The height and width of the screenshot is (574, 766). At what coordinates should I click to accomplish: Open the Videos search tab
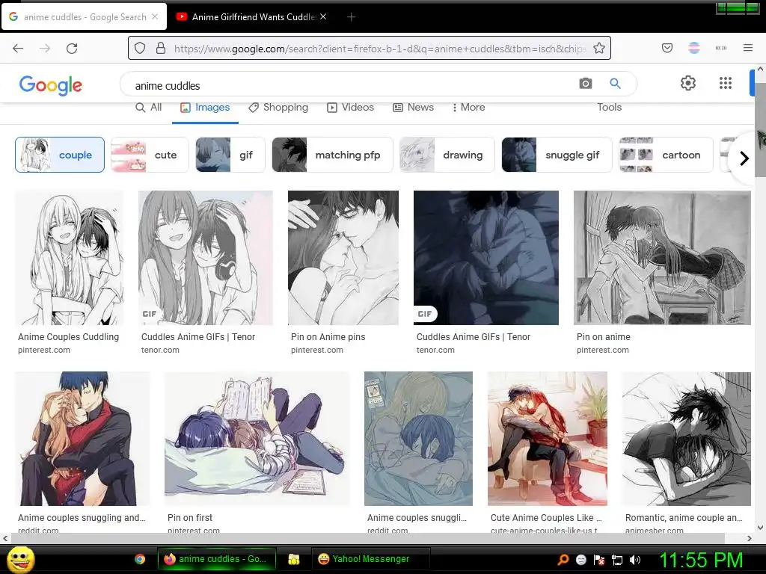tap(351, 108)
